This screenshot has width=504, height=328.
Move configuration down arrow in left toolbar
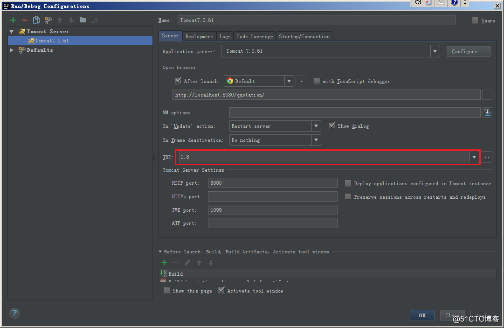71,20
